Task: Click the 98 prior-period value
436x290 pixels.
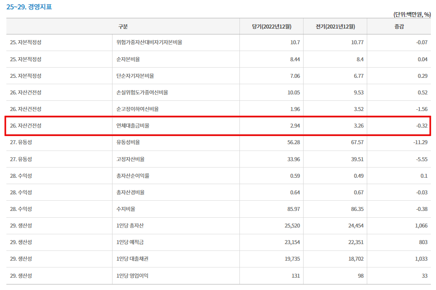Action: tap(361, 276)
